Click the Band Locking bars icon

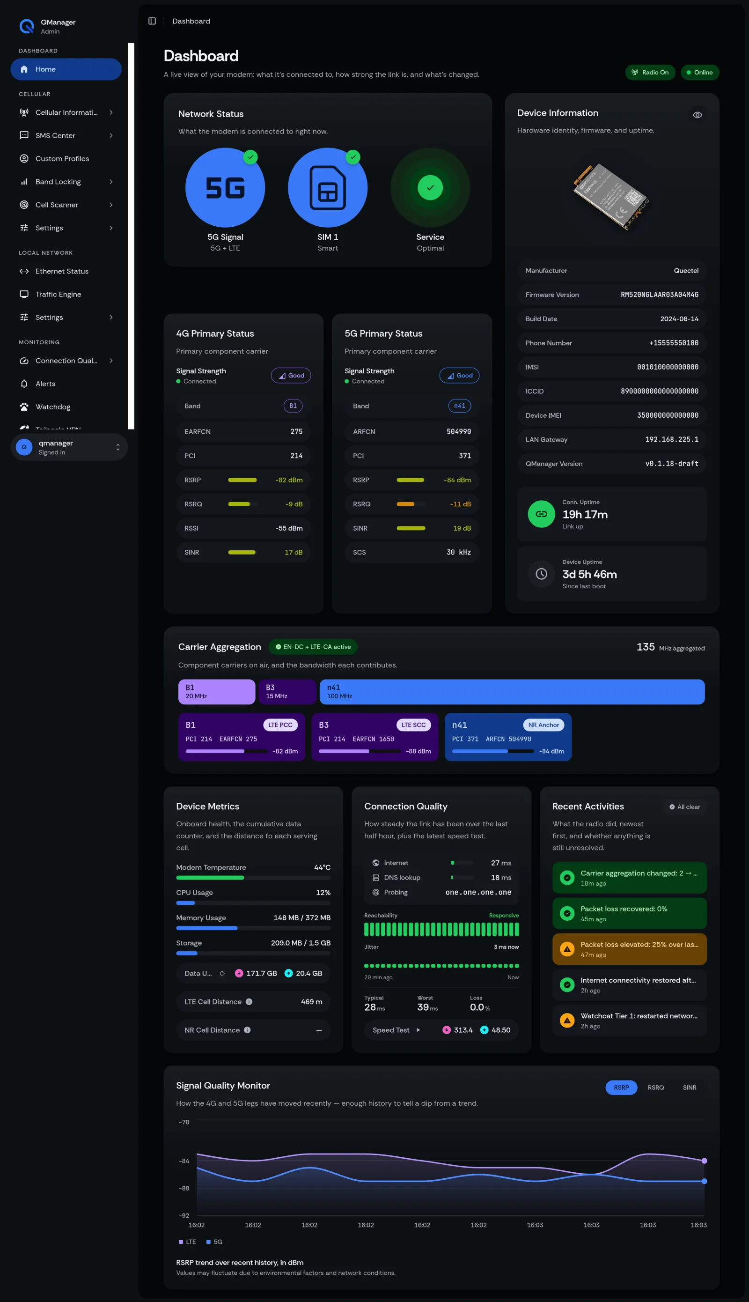pos(24,182)
